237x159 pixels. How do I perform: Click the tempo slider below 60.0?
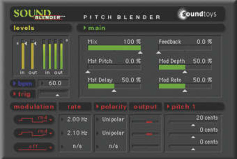click(54, 93)
